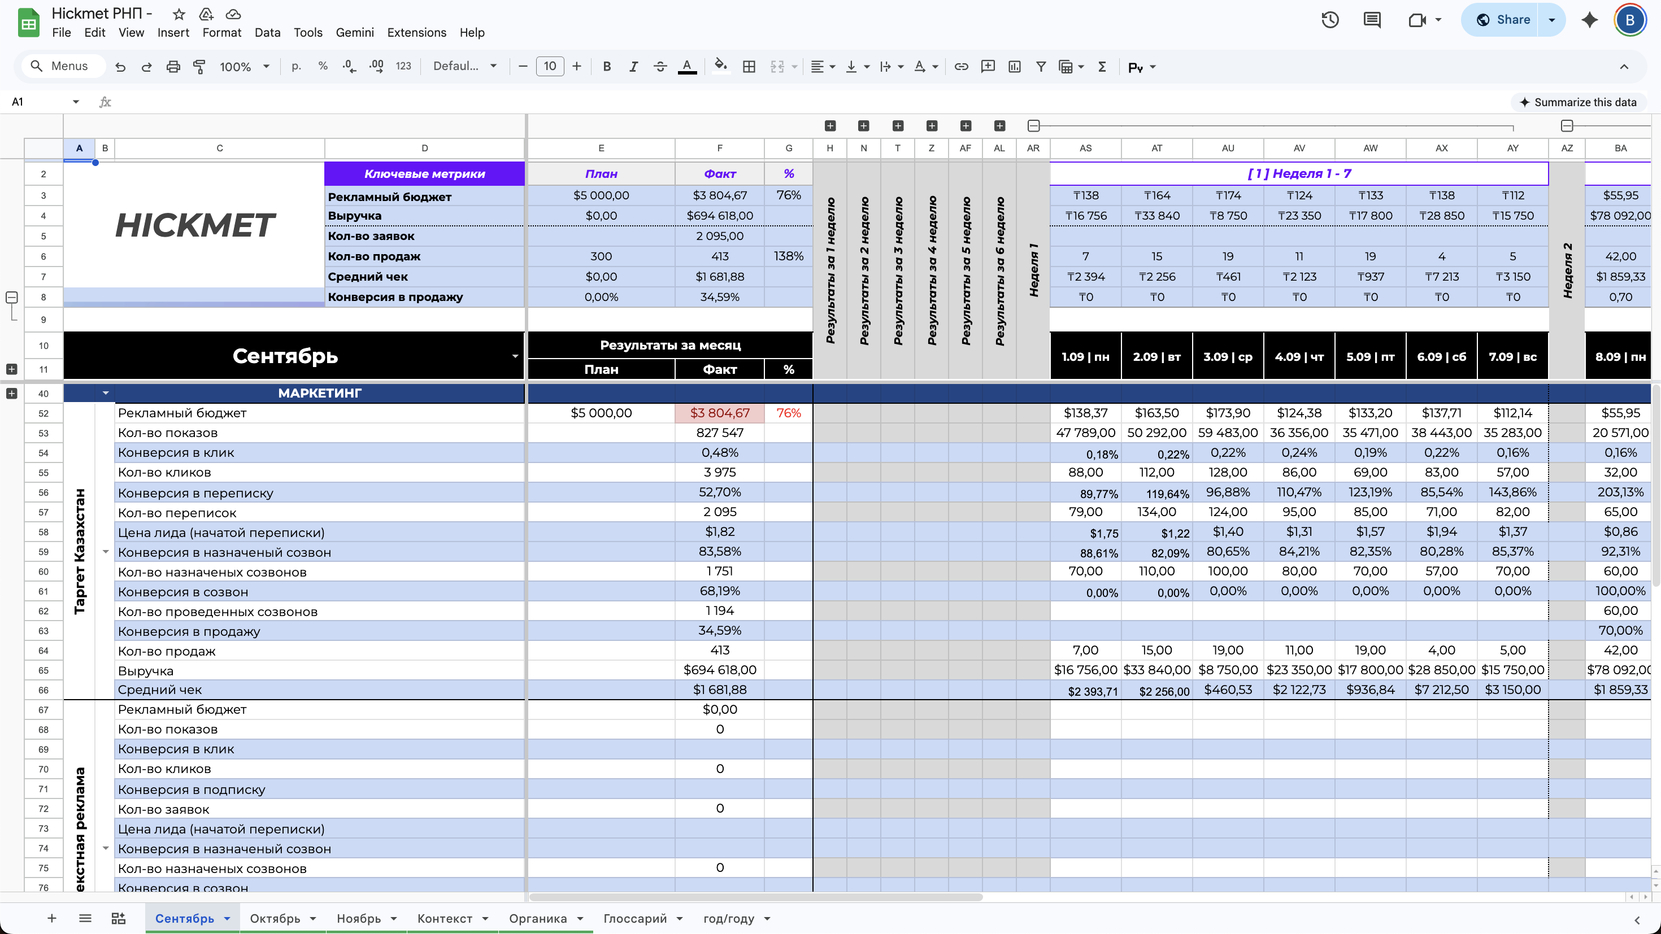Image resolution: width=1661 pixels, height=934 pixels.
Task: Open the Extensions menu
Action: coord(416,32)
